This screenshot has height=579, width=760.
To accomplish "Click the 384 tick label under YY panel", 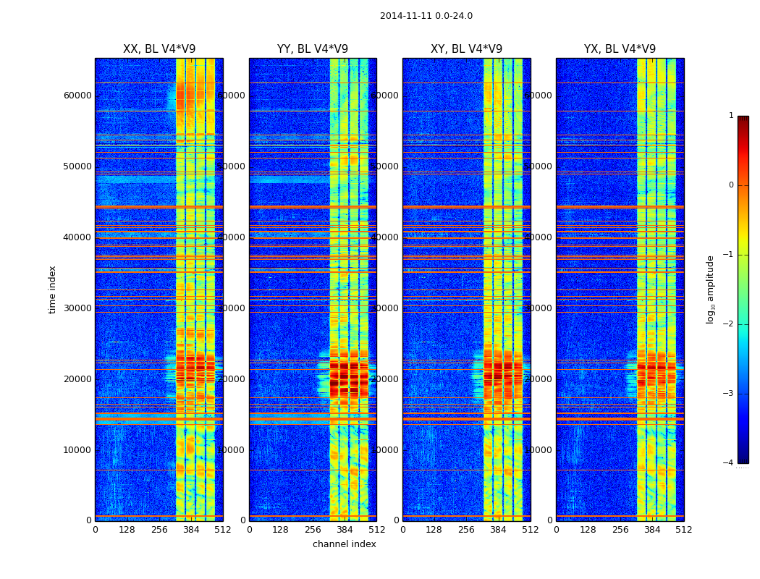I will 345,530.
